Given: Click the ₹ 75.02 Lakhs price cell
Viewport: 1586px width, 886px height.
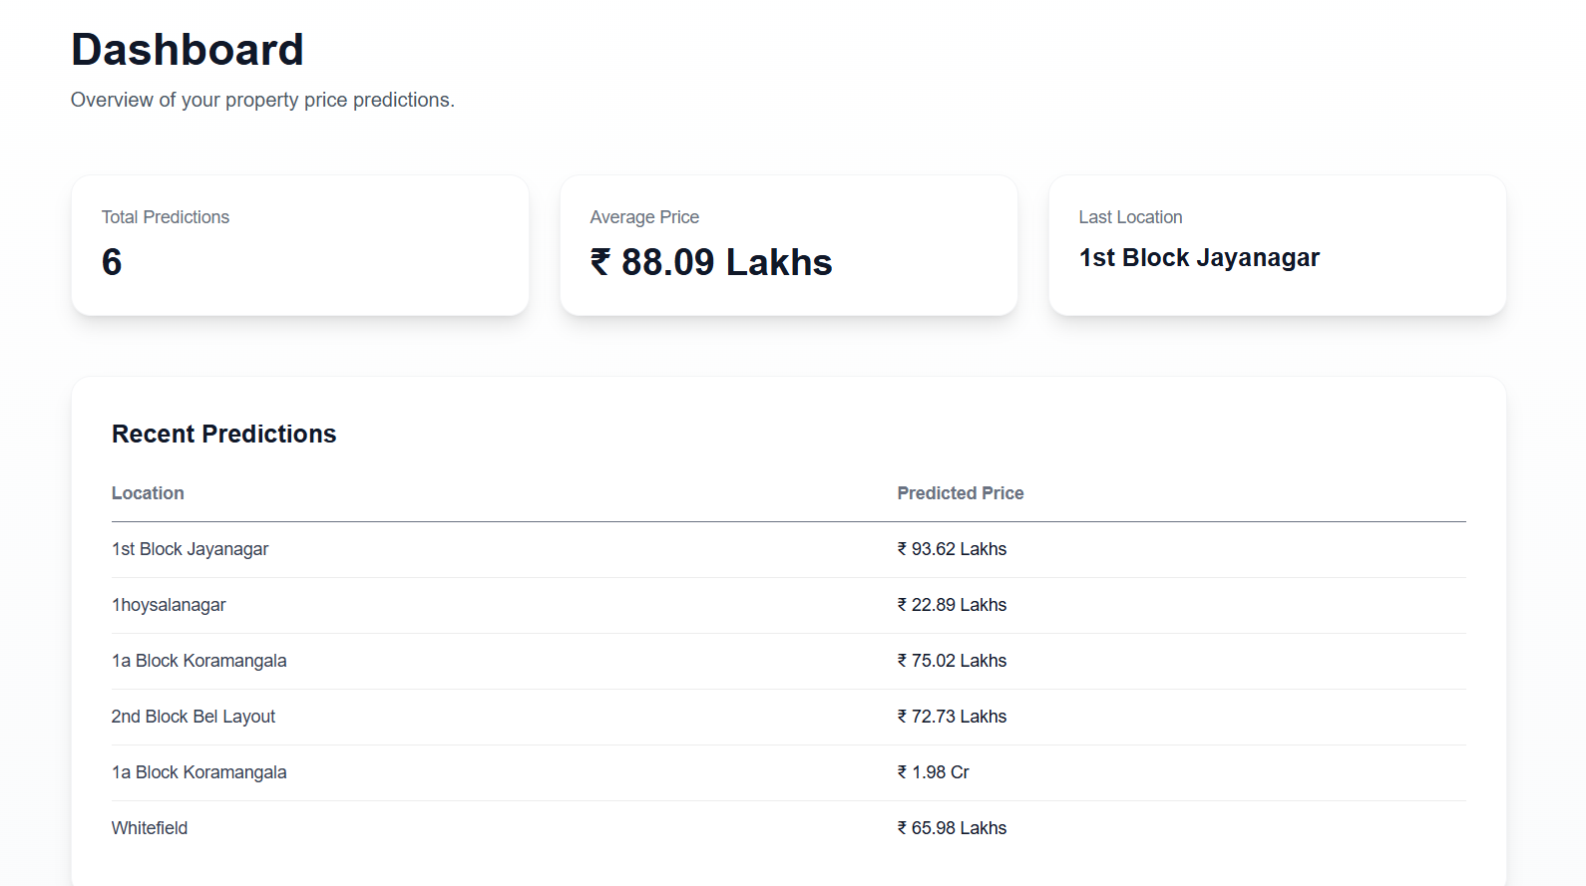Looking at the screenshot, I should point(952,661).
